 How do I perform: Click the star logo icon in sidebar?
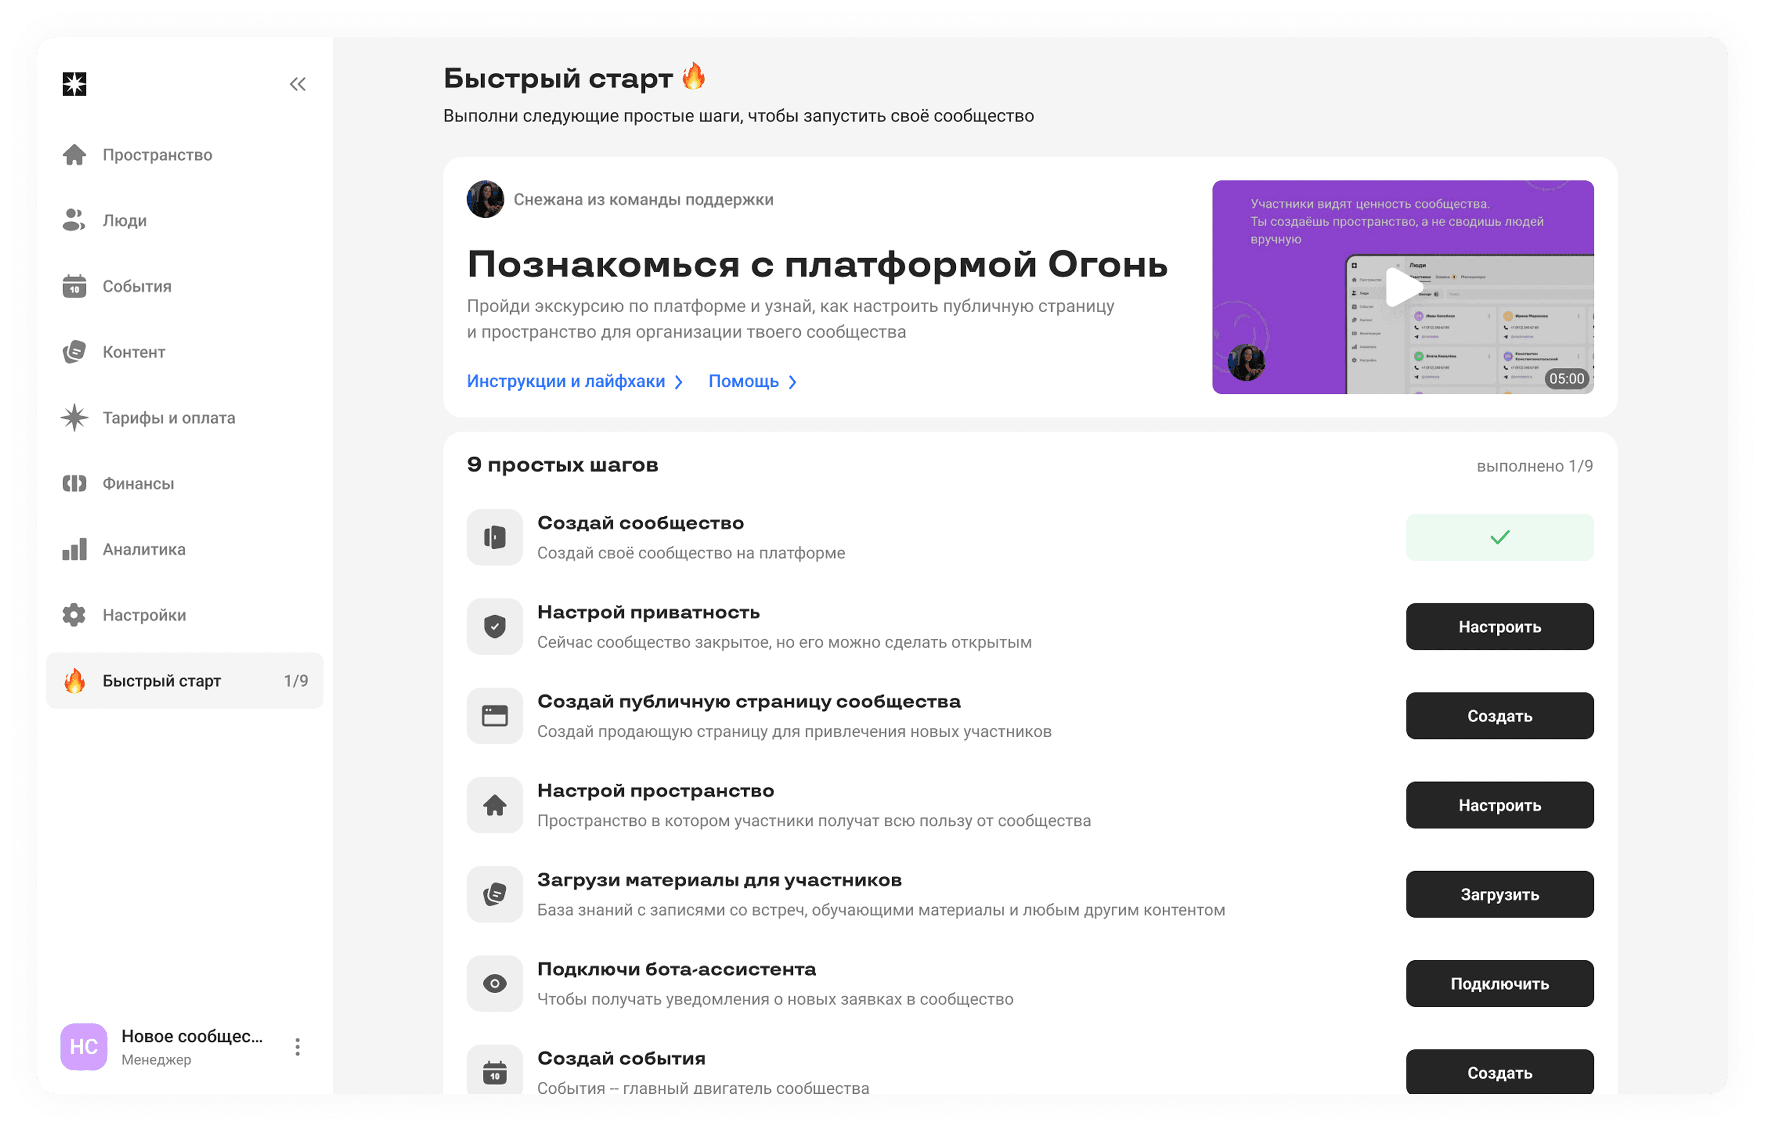(74, 84)
